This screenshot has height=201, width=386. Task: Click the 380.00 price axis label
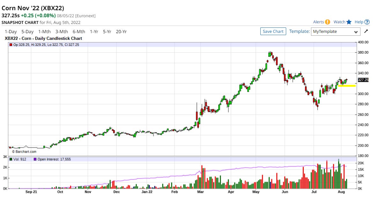363,52
